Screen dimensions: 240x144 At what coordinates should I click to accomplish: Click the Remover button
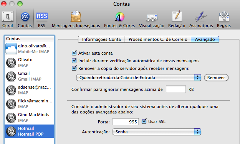pos(216,78)
